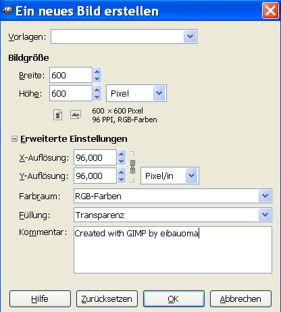Click the GIMP Wilber icon in title bar

click(x=7, y=10)
